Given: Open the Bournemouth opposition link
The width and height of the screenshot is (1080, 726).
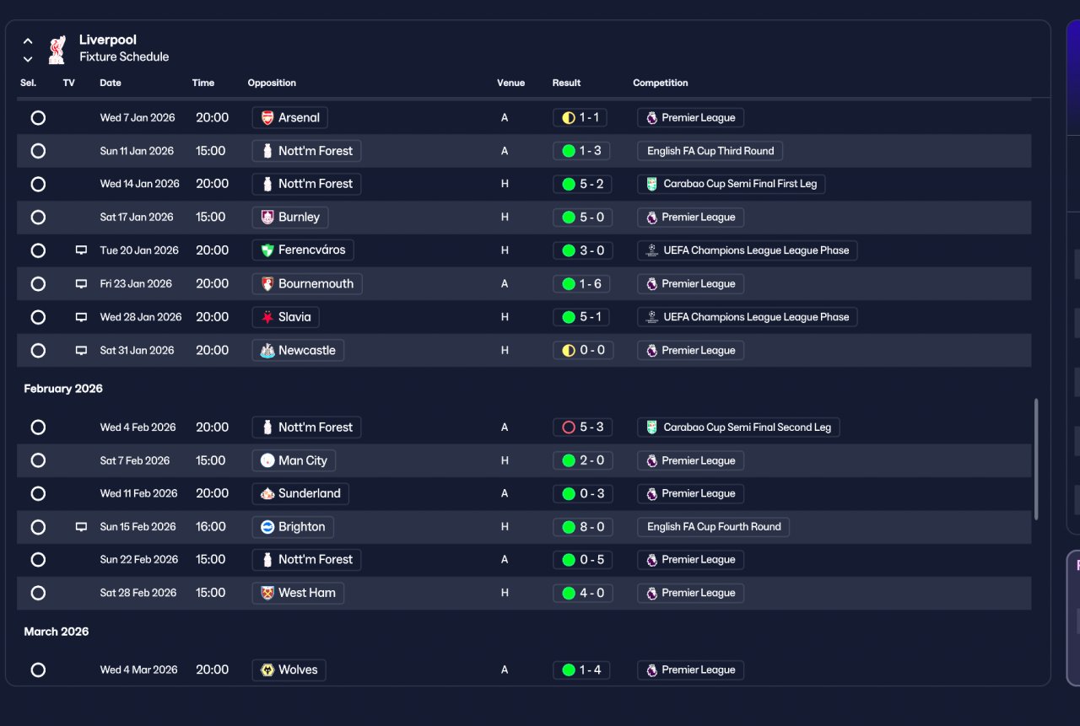Looking at the screenshot, I should 307,284.
